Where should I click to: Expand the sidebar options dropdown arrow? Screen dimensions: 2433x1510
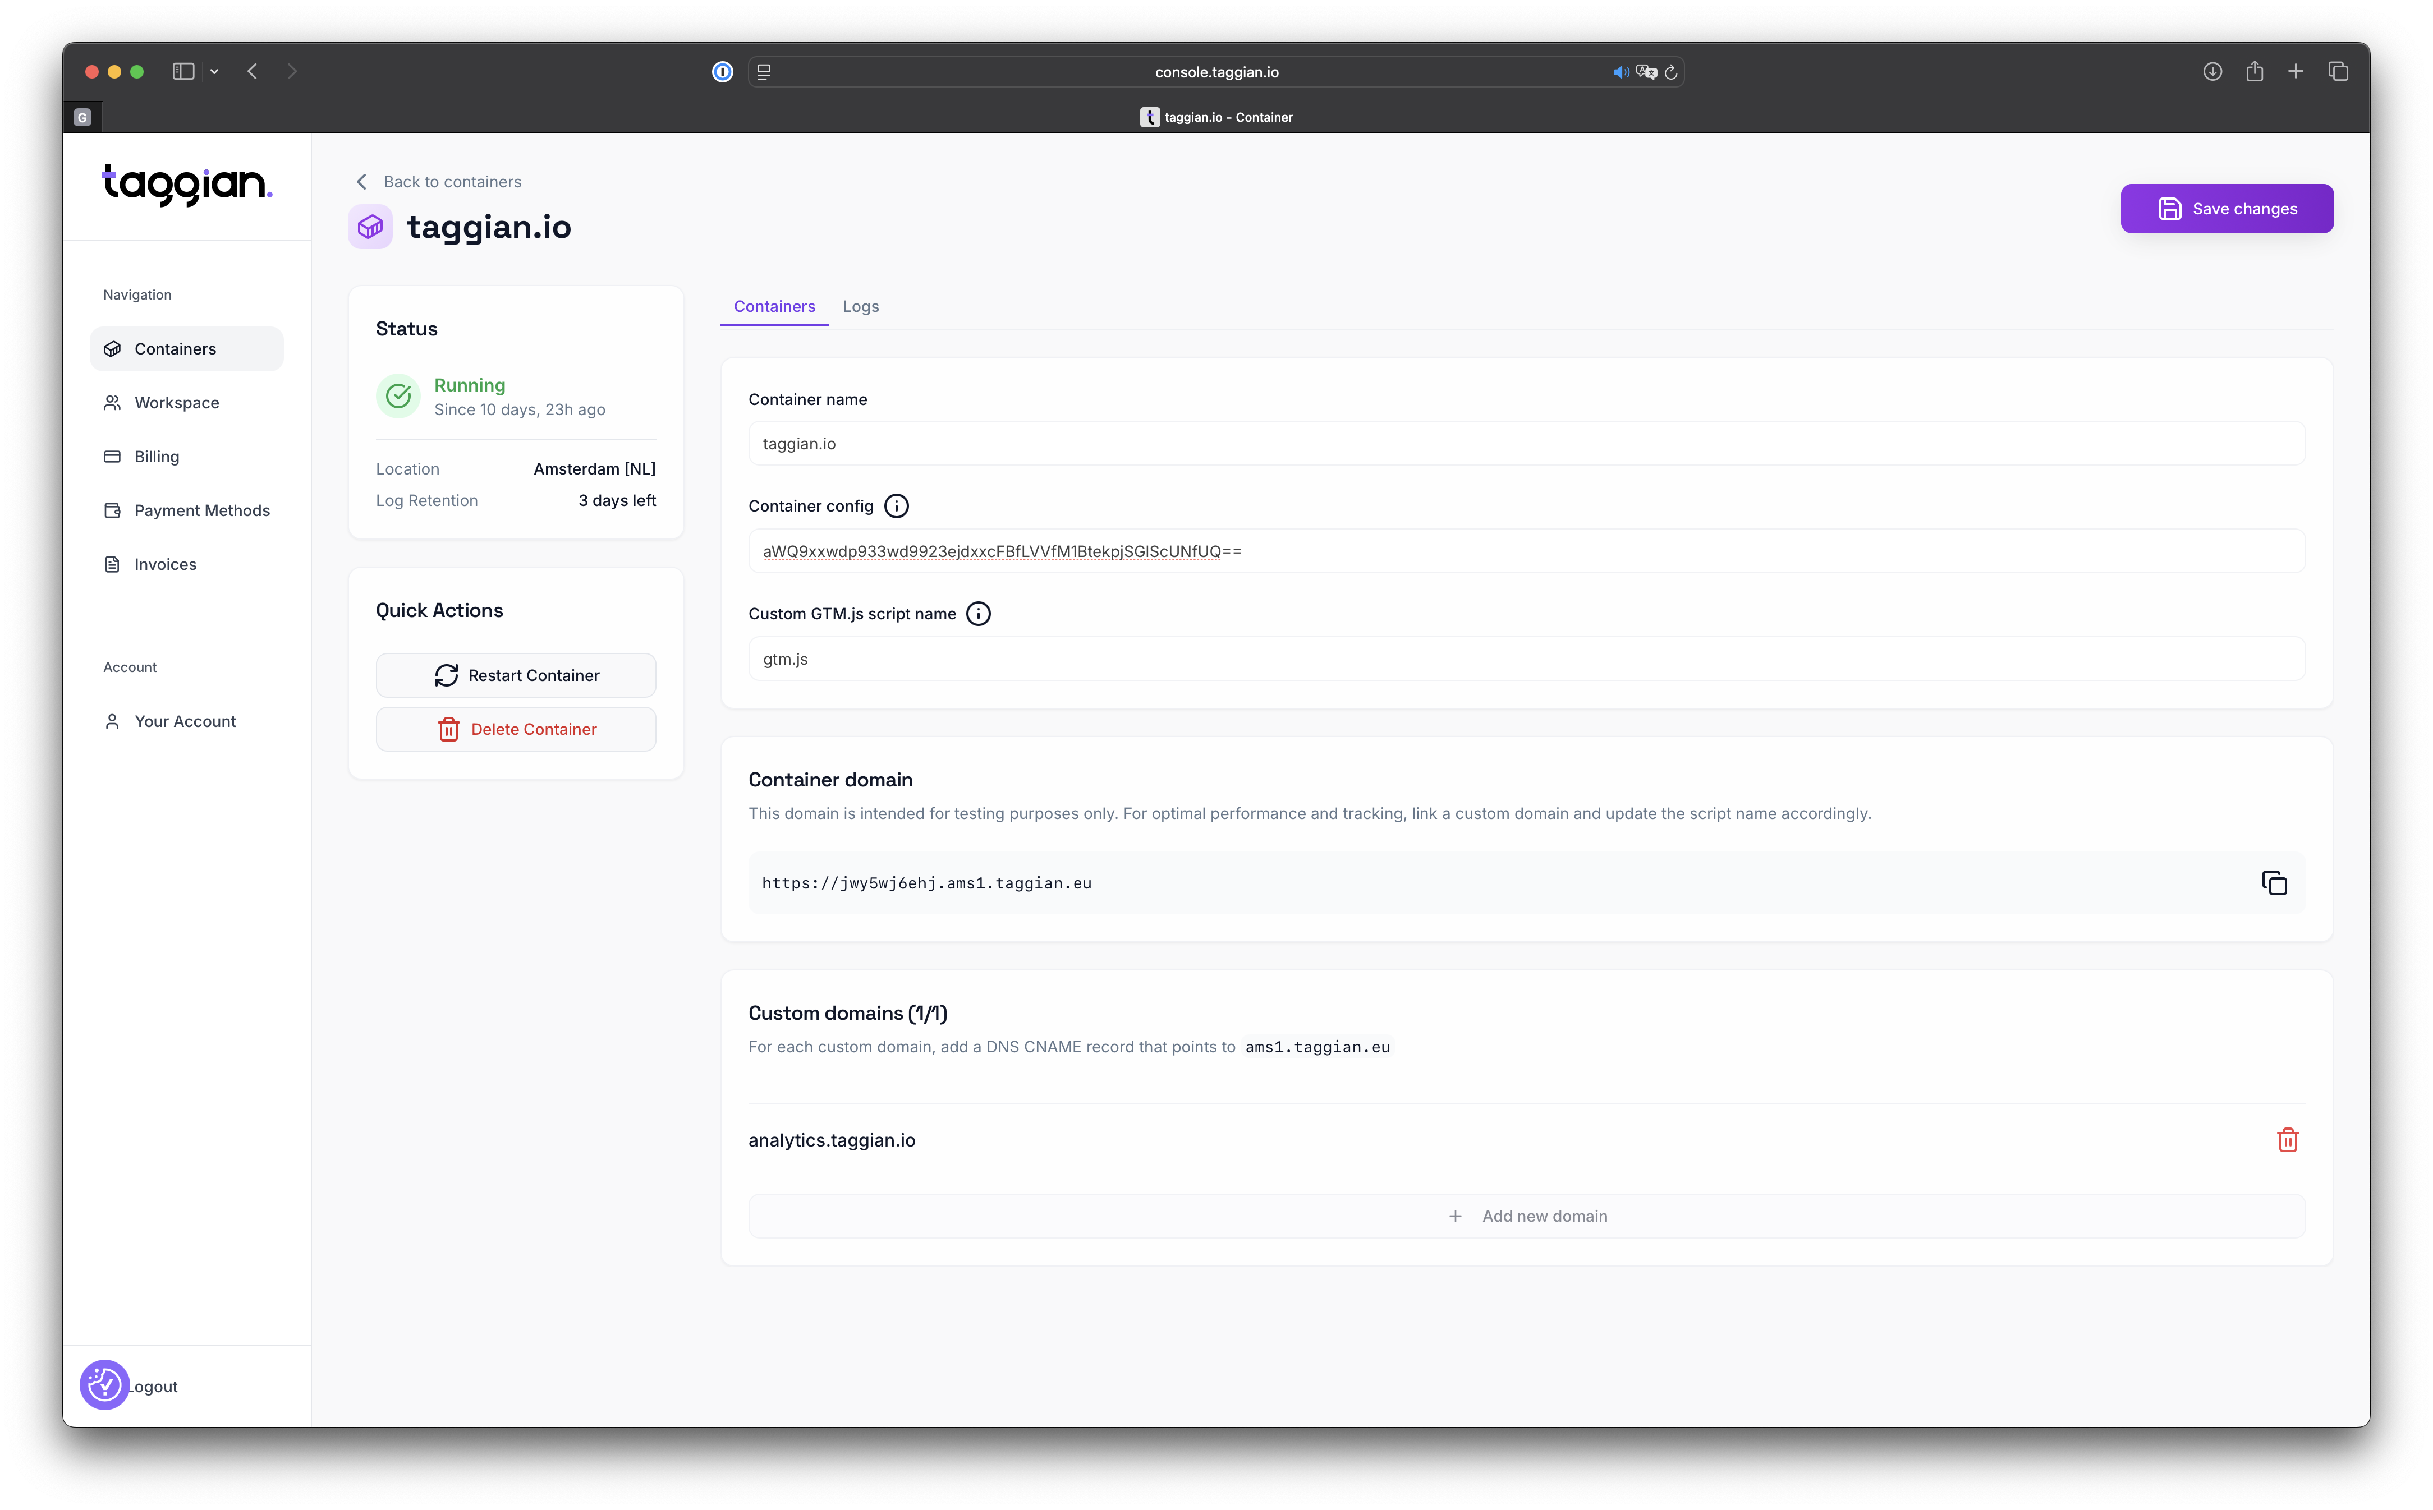[214, 72]
